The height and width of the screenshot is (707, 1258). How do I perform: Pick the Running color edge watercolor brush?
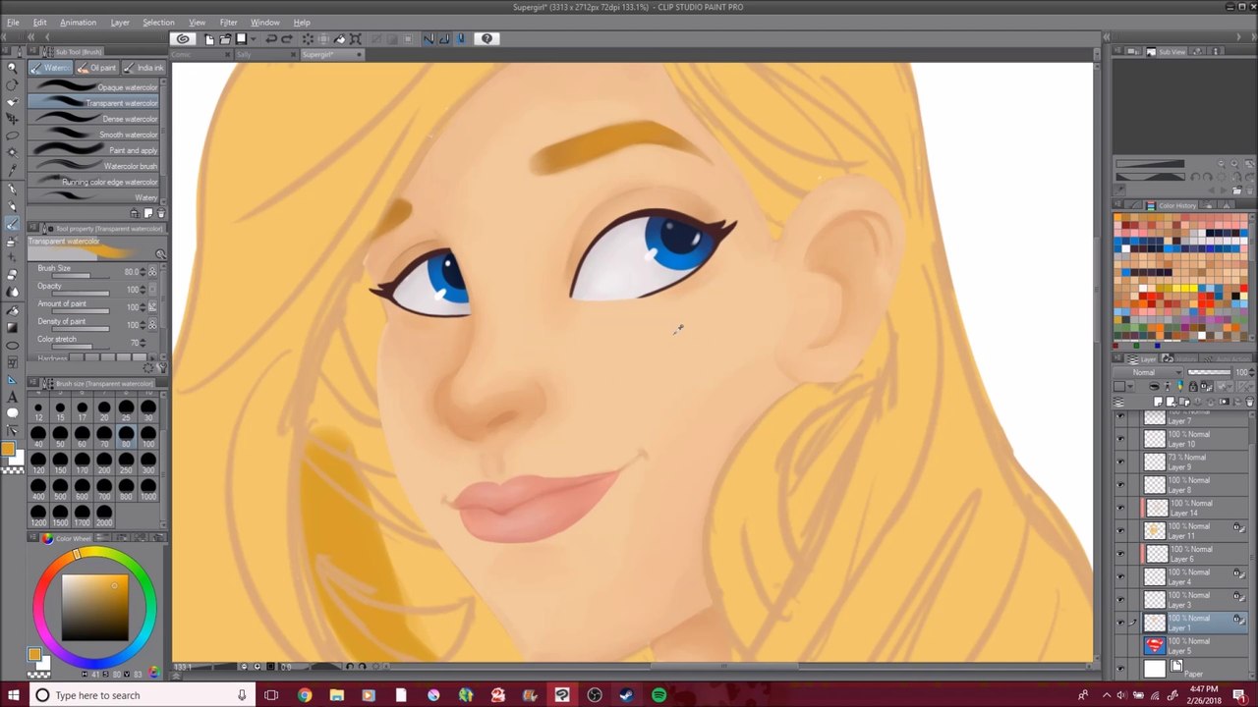(94, 182)
